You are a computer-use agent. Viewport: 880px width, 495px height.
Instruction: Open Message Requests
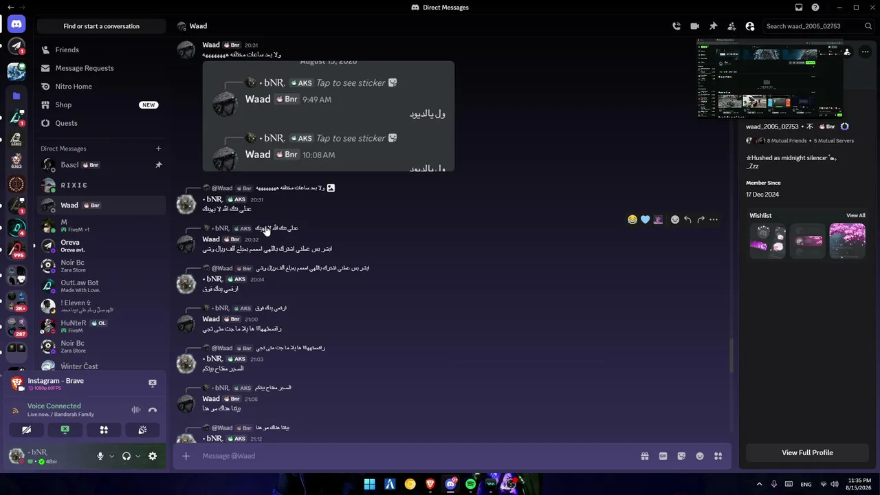[102, 68]
